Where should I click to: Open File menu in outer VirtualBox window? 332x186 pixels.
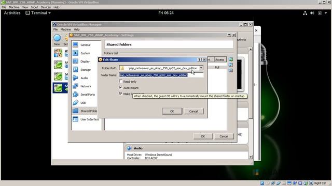coord(4,7)
